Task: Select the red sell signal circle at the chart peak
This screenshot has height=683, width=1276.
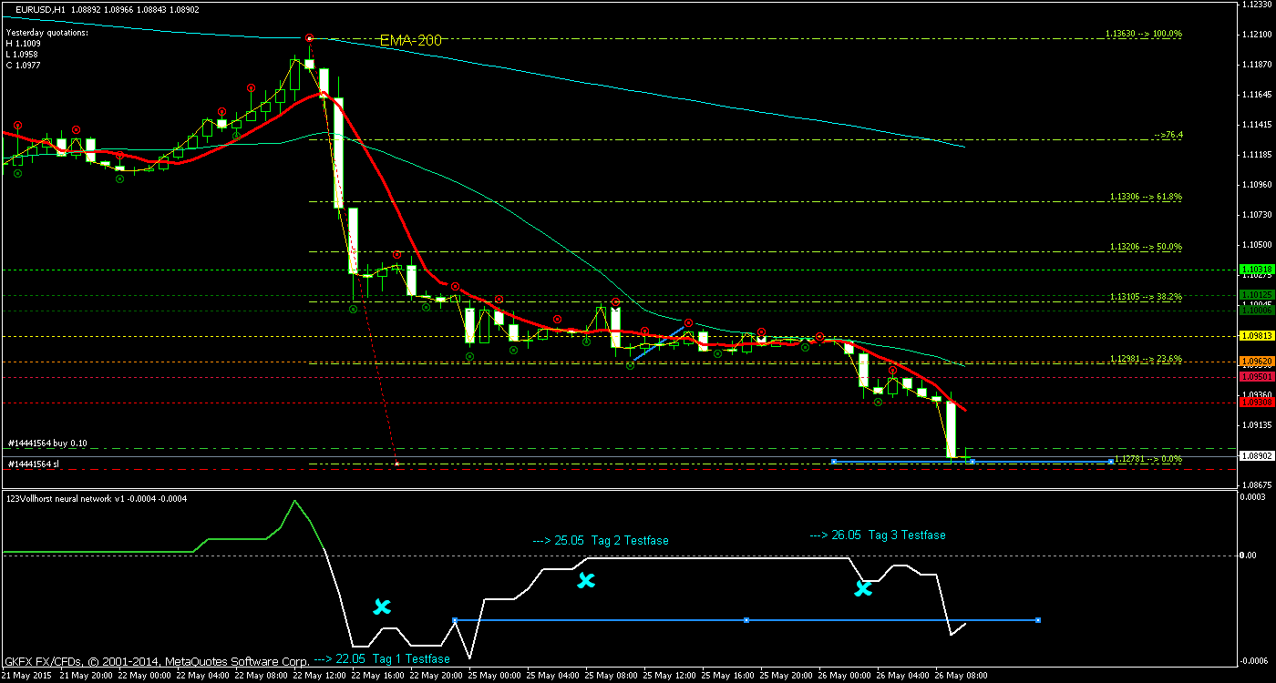Action: pos(309,38)
